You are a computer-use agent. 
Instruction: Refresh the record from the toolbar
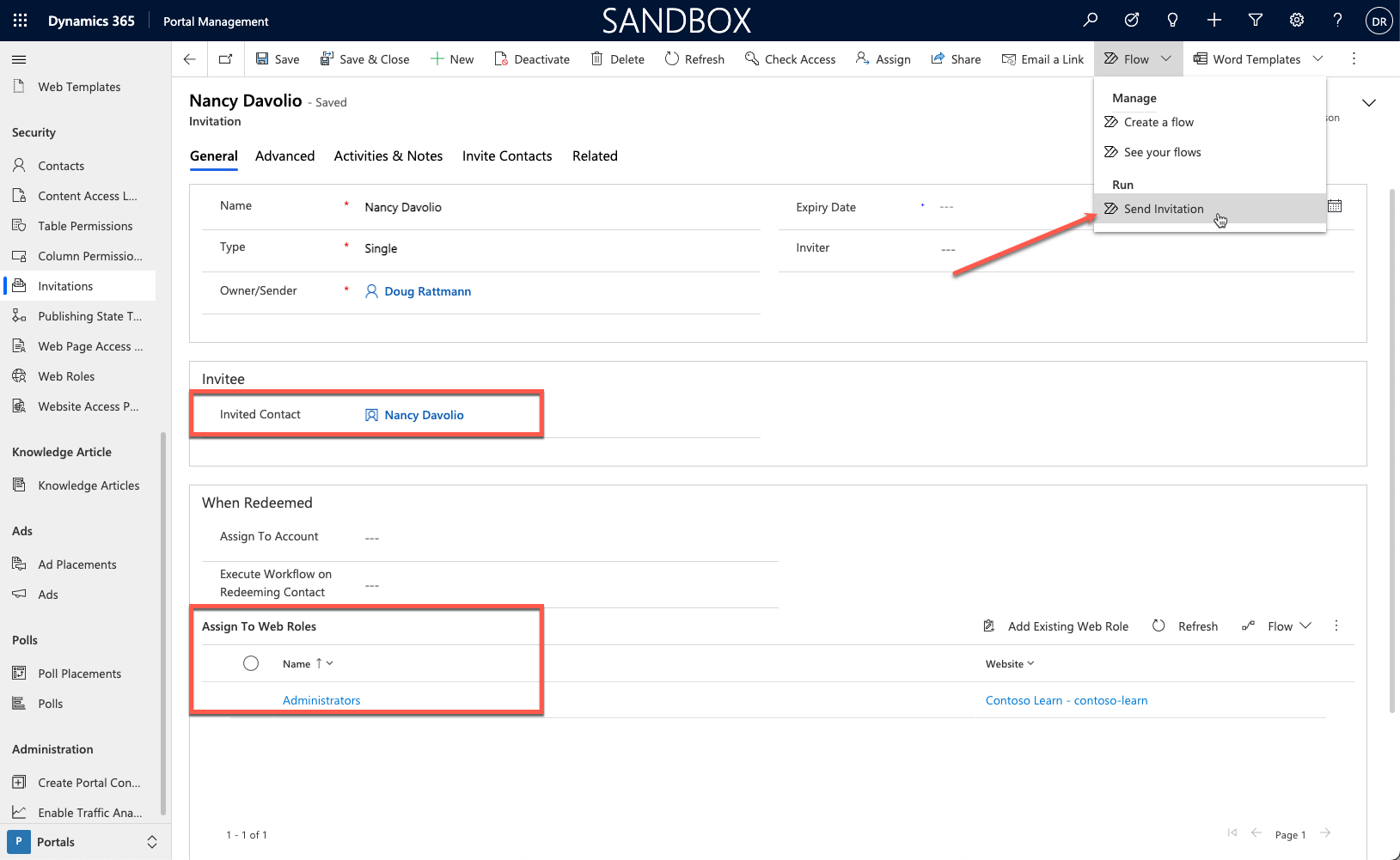click(694, 59)
